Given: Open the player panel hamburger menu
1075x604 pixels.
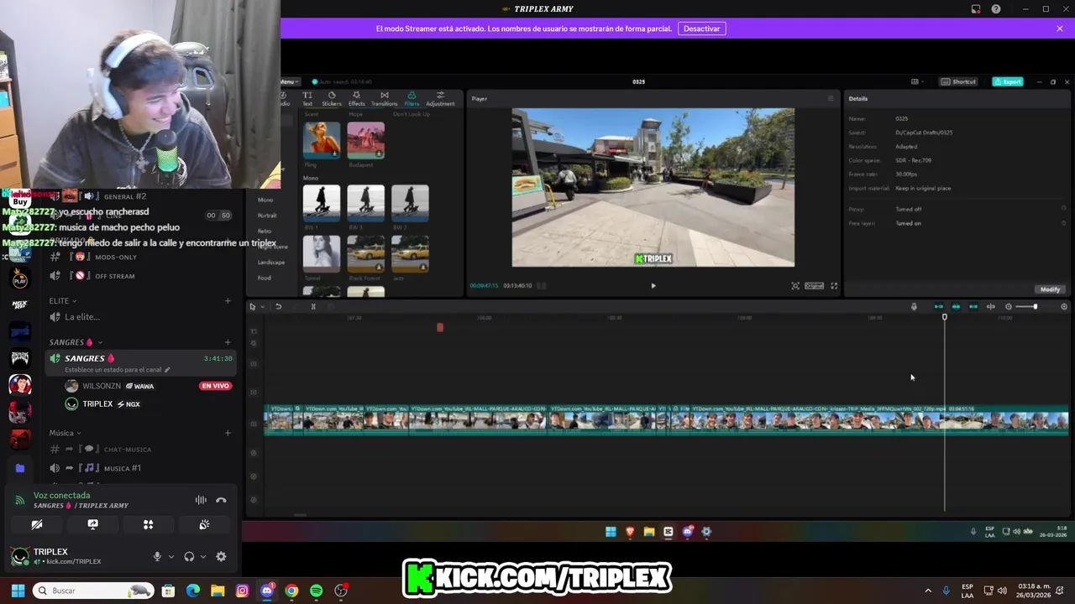Looking at the screenshot, I should 831,98.
